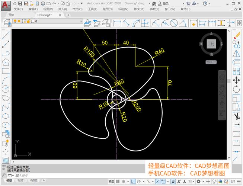Expand object snap settings arrow

coord(168,182)
